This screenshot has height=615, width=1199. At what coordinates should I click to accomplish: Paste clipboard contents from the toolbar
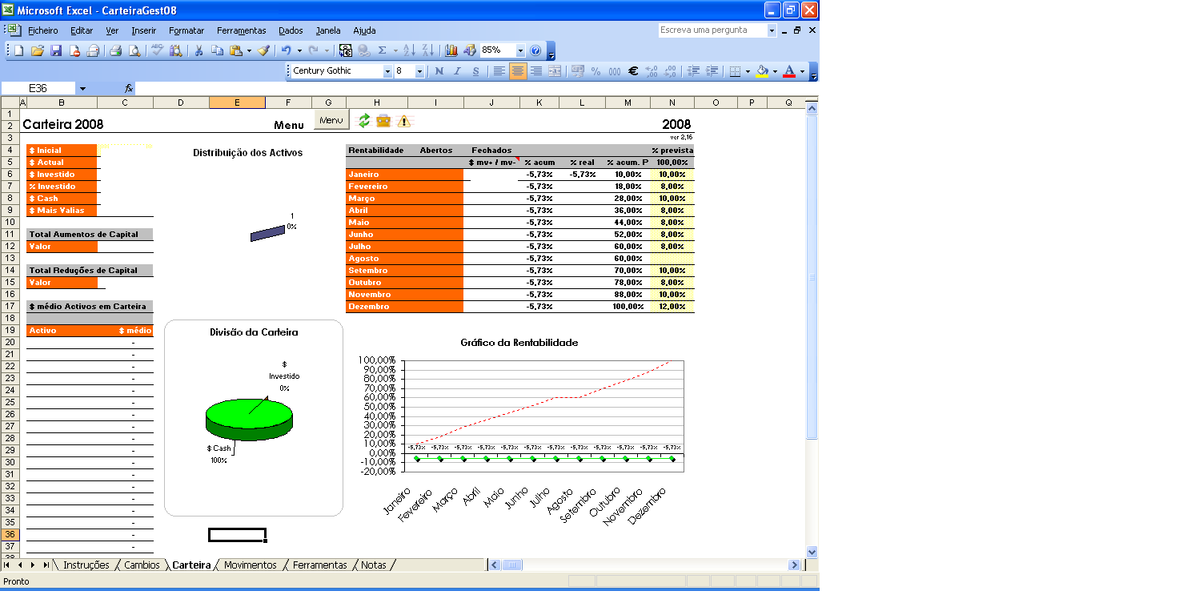235,50
